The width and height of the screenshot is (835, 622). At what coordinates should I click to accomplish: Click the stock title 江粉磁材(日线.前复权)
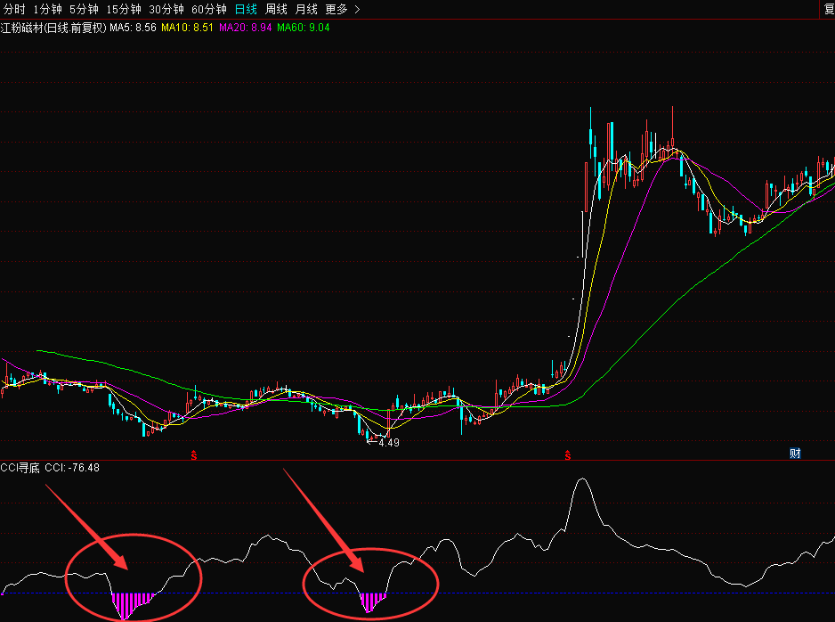point(53,28)
